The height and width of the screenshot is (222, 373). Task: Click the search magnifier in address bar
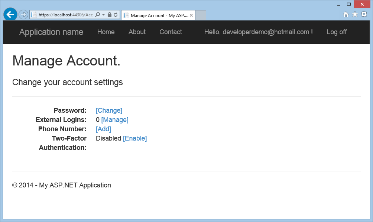point(97,15)
